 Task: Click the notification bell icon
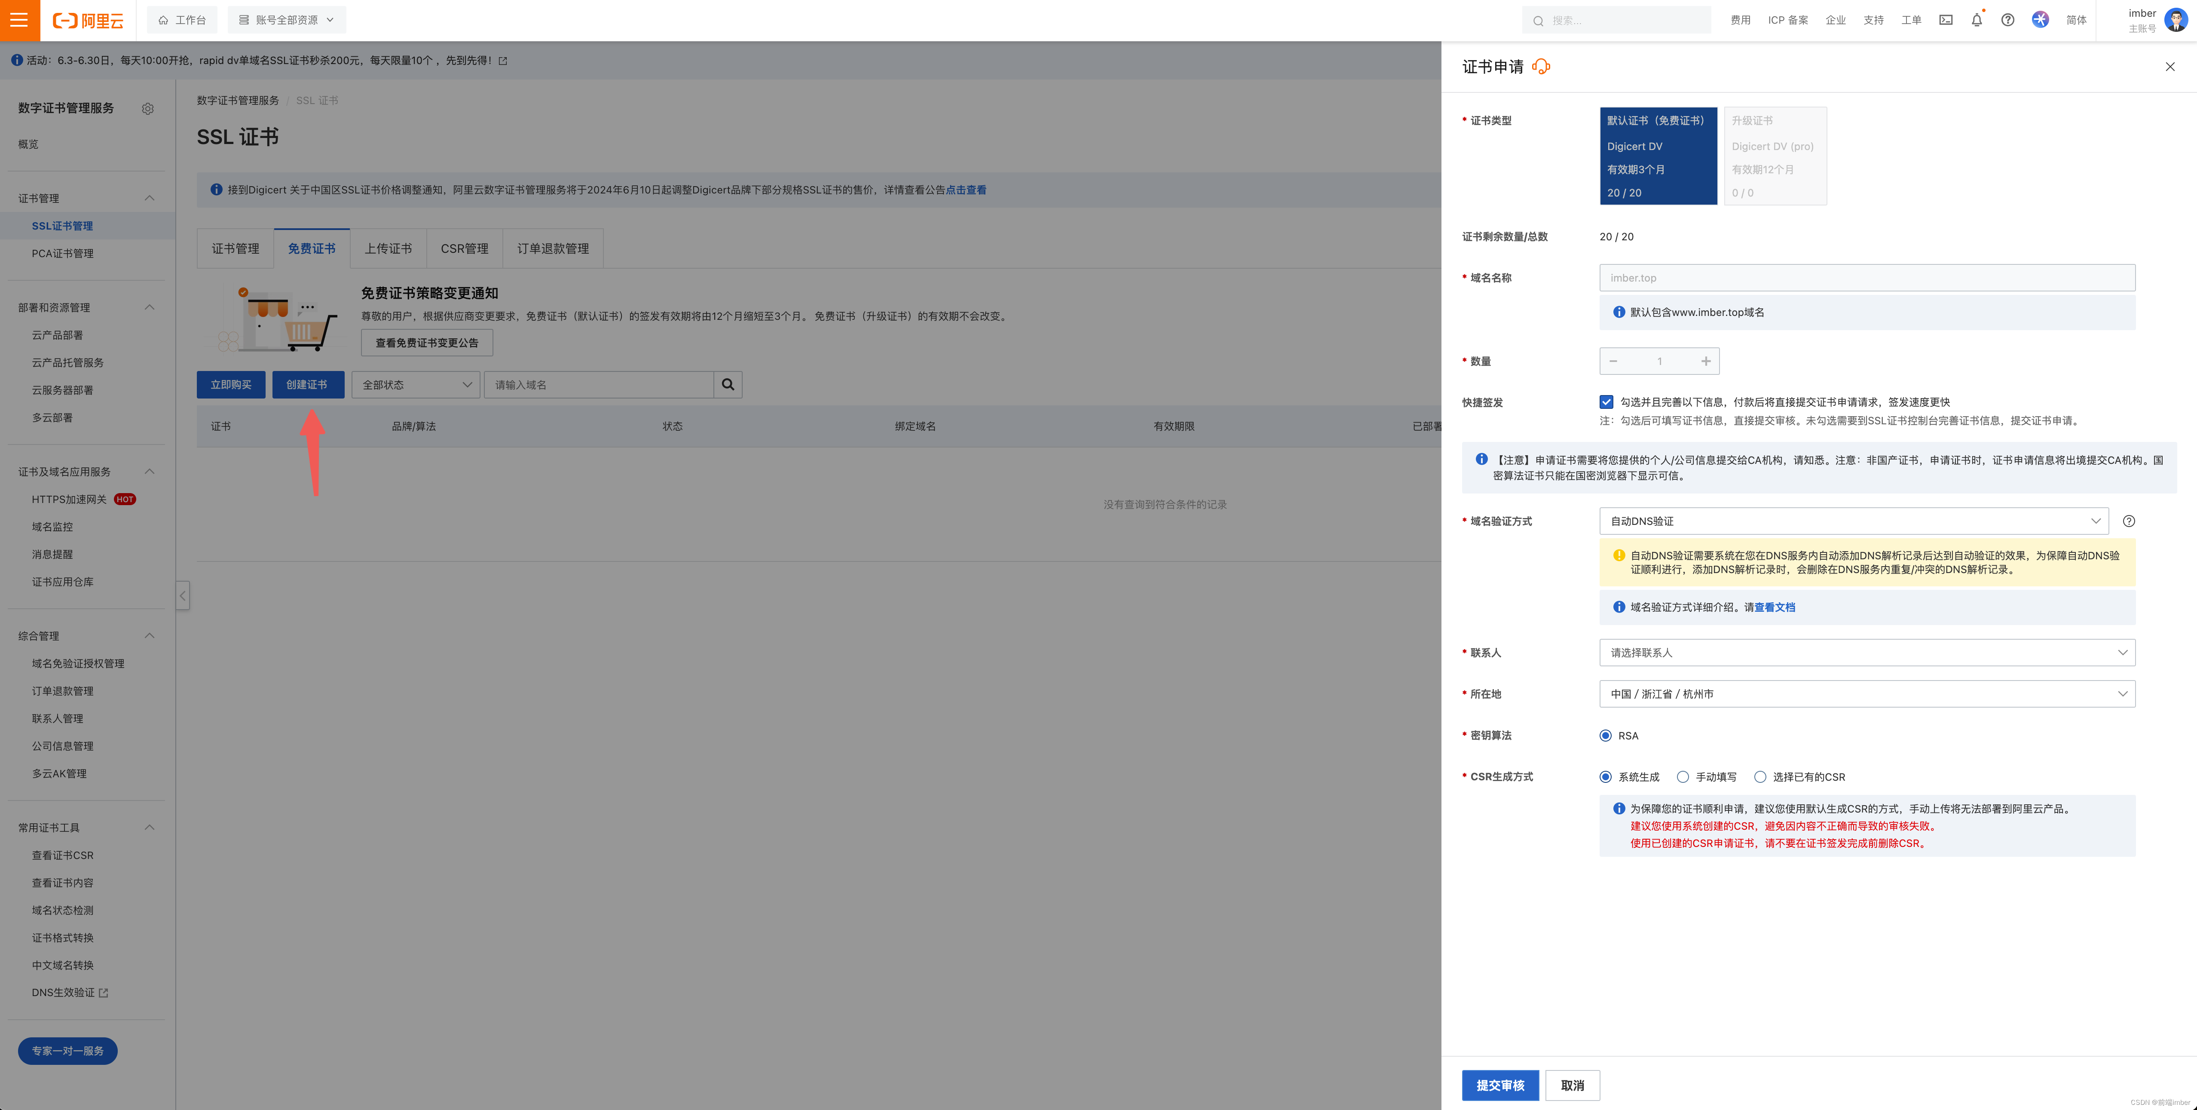(x=1976, y=20)
